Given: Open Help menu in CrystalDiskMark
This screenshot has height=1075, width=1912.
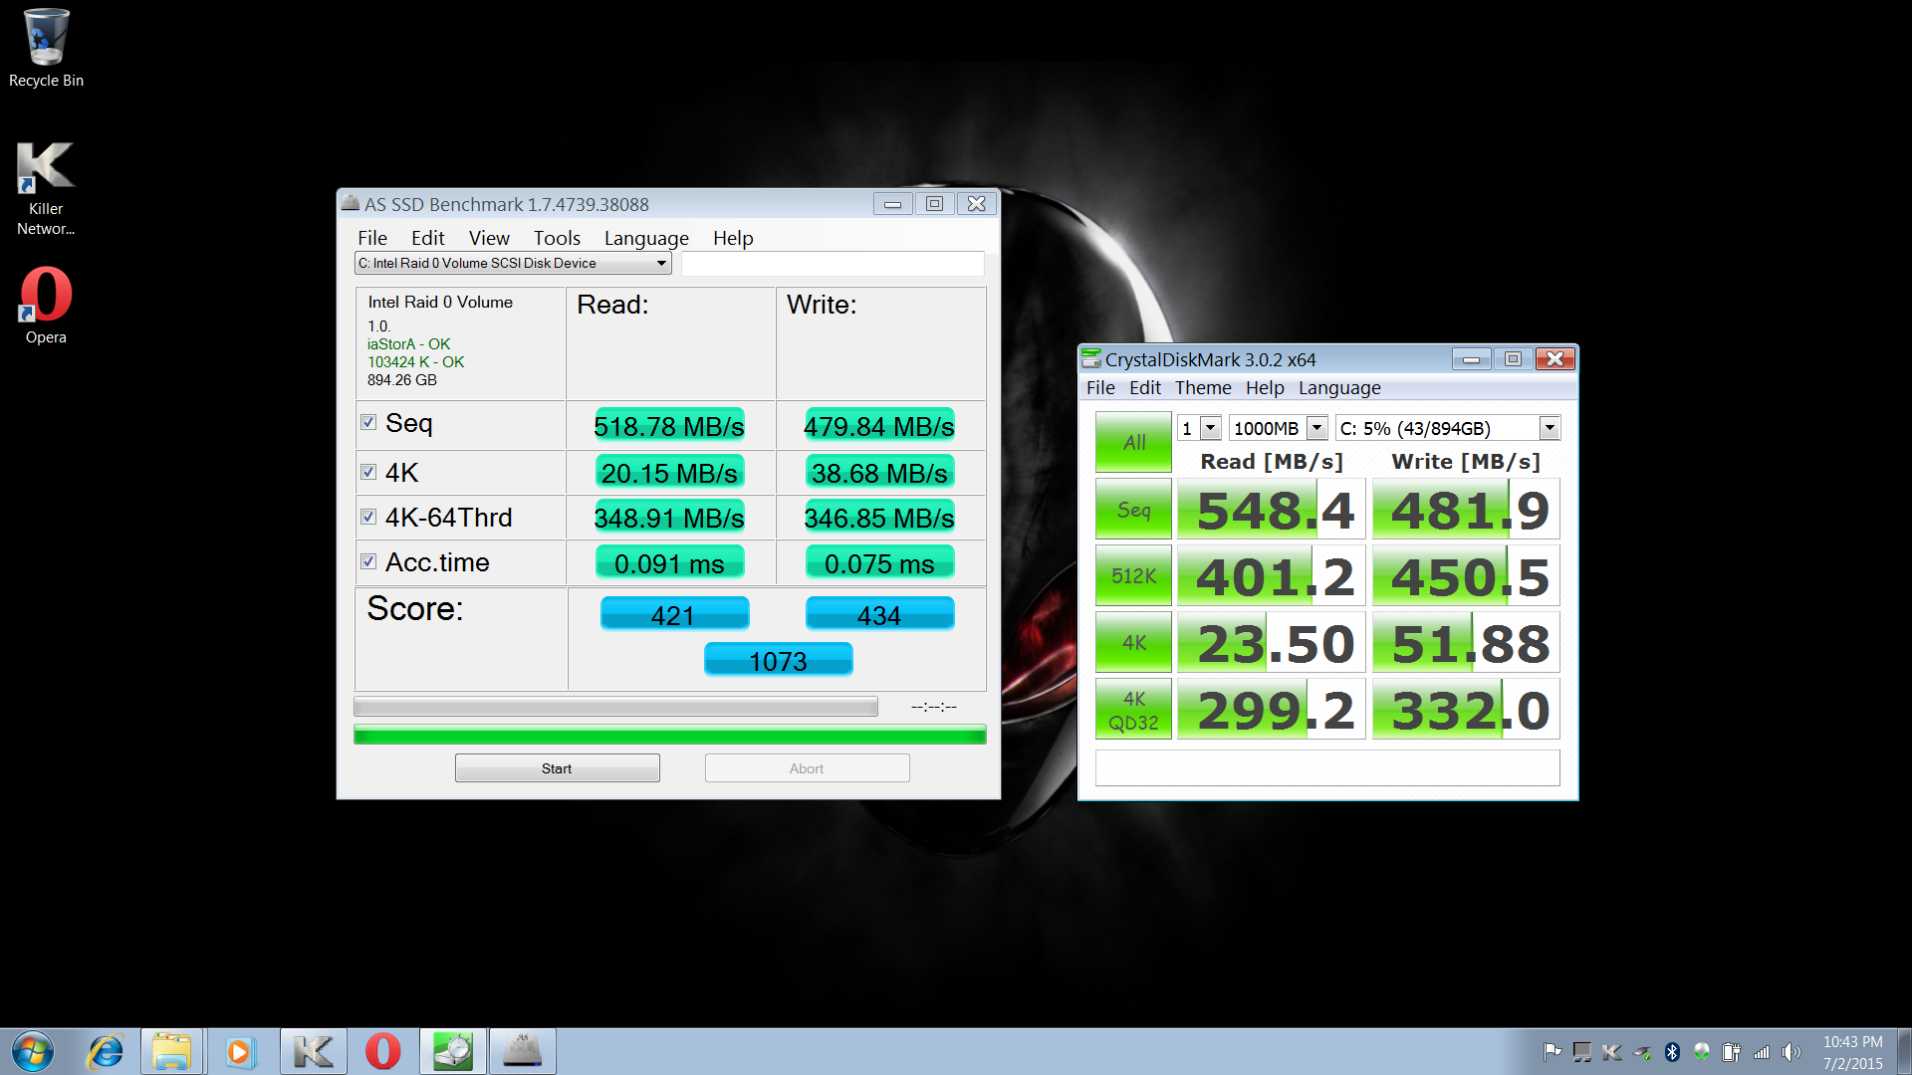Looking at the screenshot, I should point(1265,387).
